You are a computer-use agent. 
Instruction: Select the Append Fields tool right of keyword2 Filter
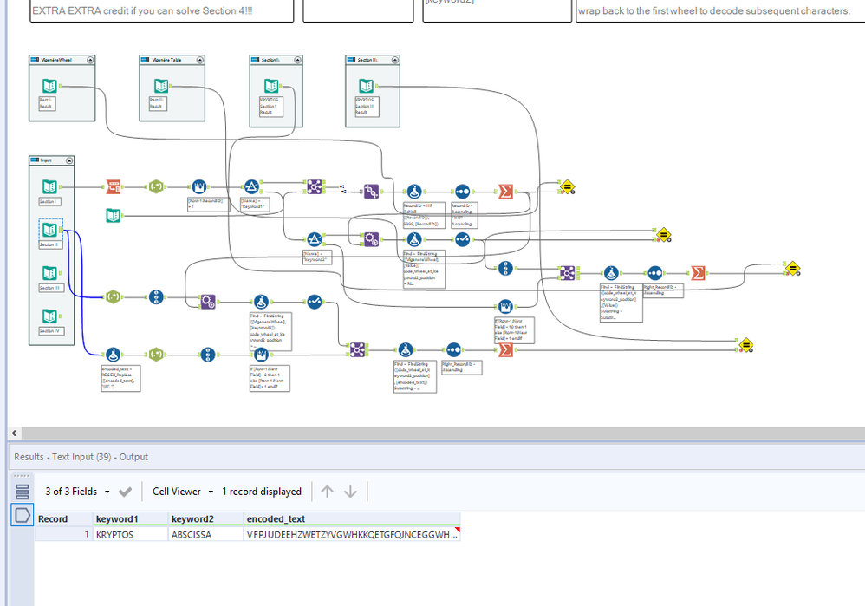[371, 239]
